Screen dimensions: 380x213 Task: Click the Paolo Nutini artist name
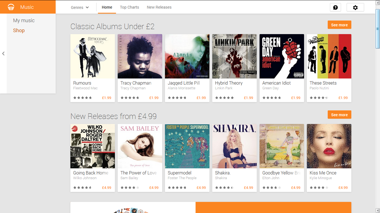[319, 88]
